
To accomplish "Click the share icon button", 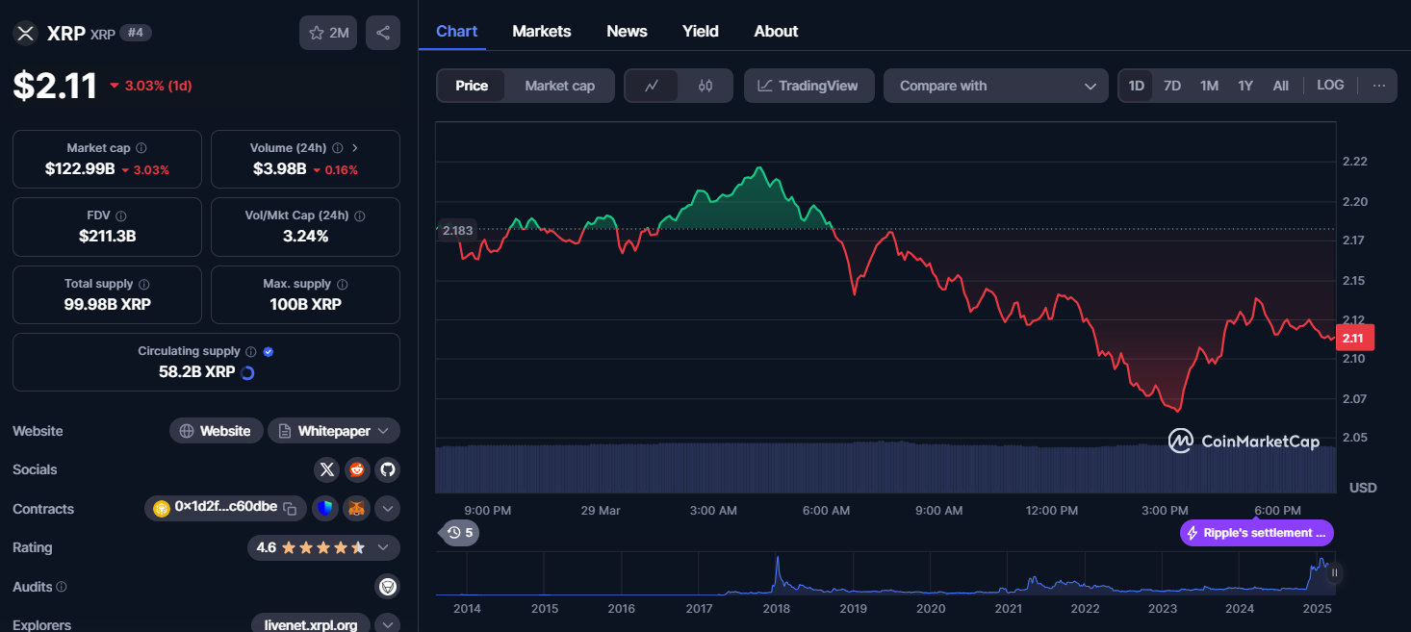I will pyautogui.click(x=383, y=33).
